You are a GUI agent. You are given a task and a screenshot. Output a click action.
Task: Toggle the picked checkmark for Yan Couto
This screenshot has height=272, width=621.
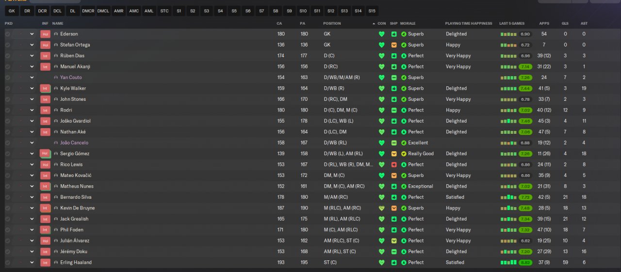click(7, 78)
